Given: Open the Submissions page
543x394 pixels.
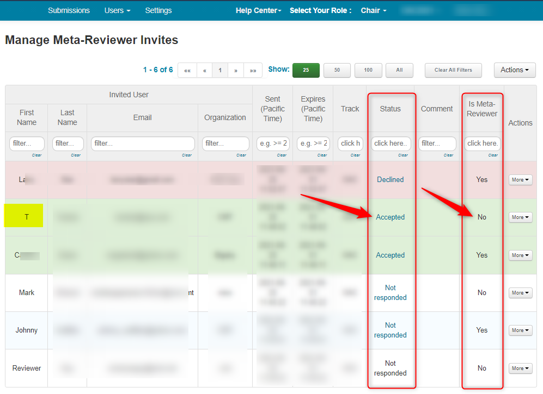Looking at the screenshot, I should pos(69,10).
